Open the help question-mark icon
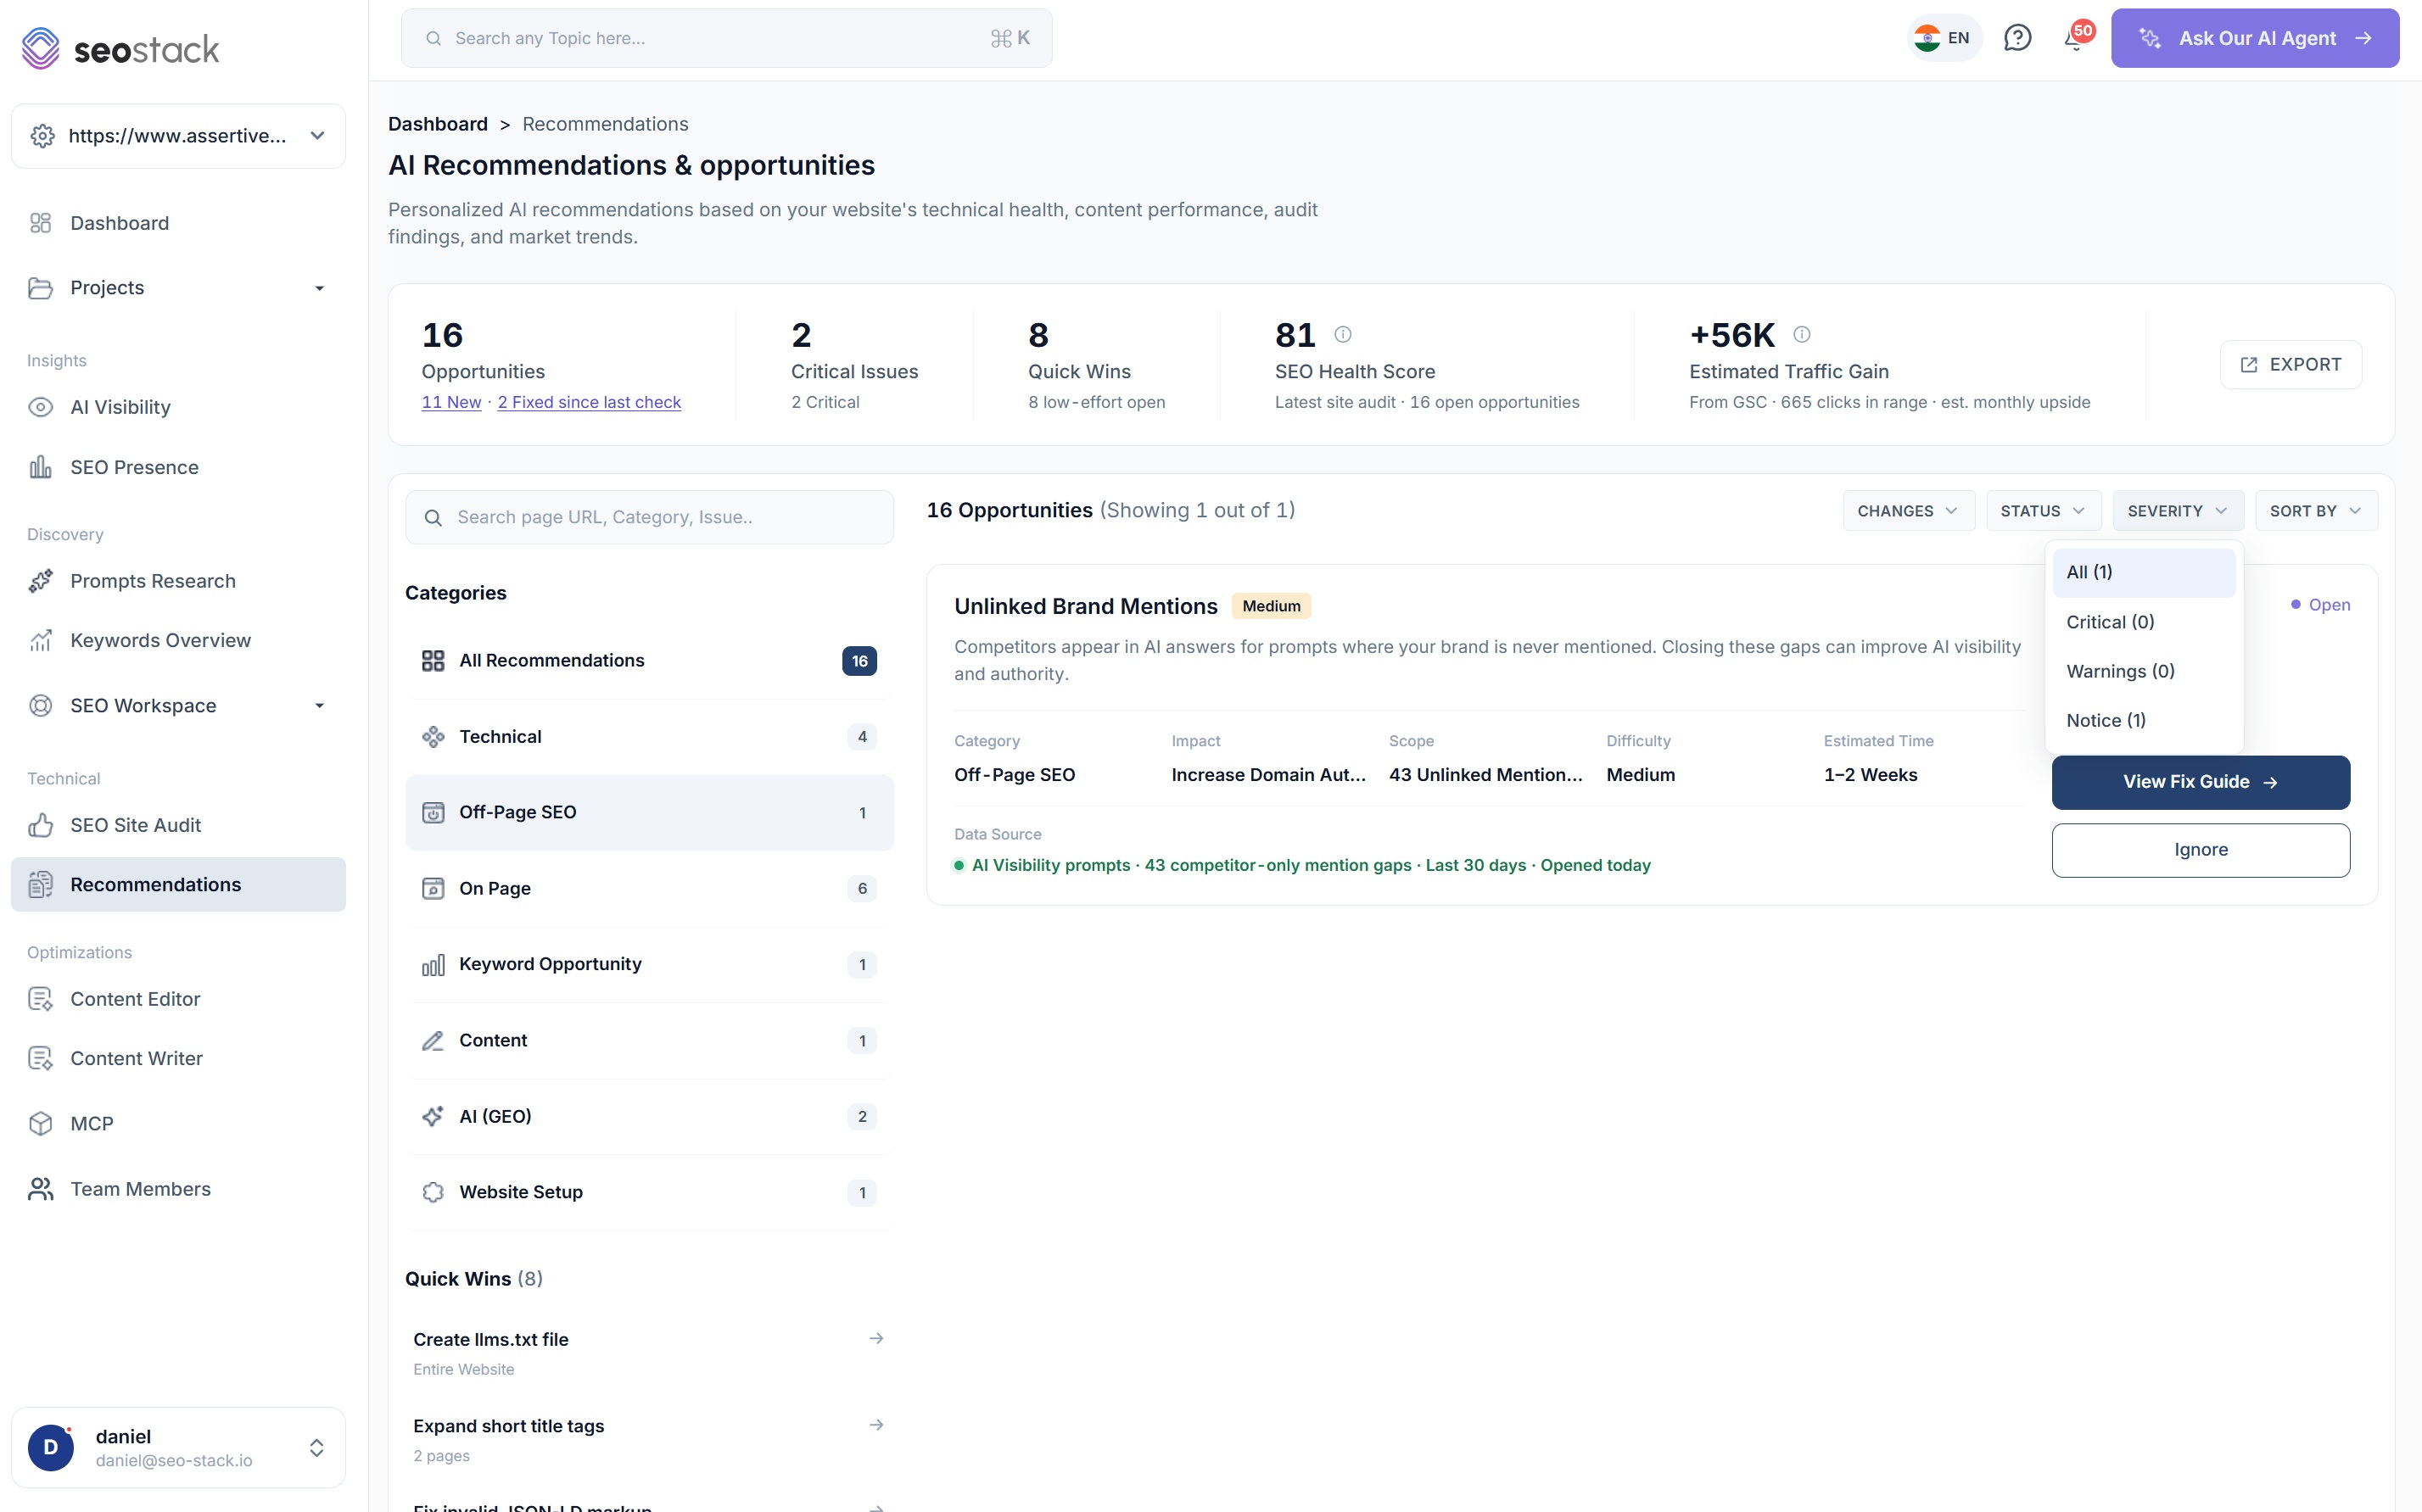 pyautogui.click(x=2016, y=38)
